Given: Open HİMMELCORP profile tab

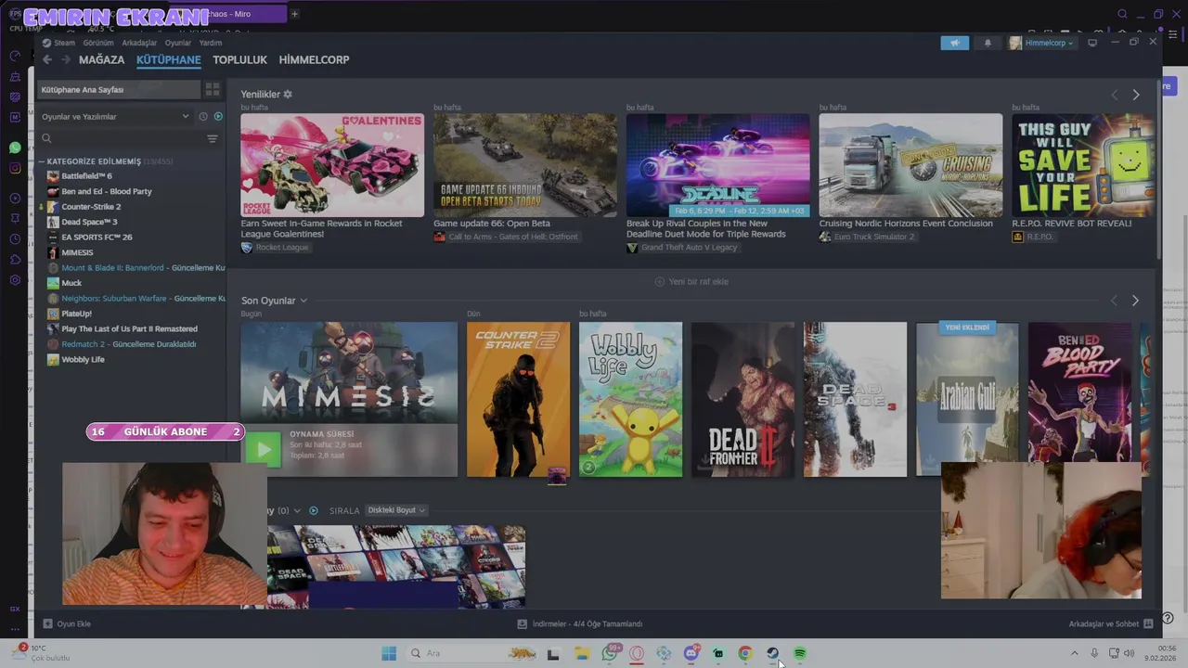Looking at the screenshot, I should pyautogui.click(x=314, y=59).
